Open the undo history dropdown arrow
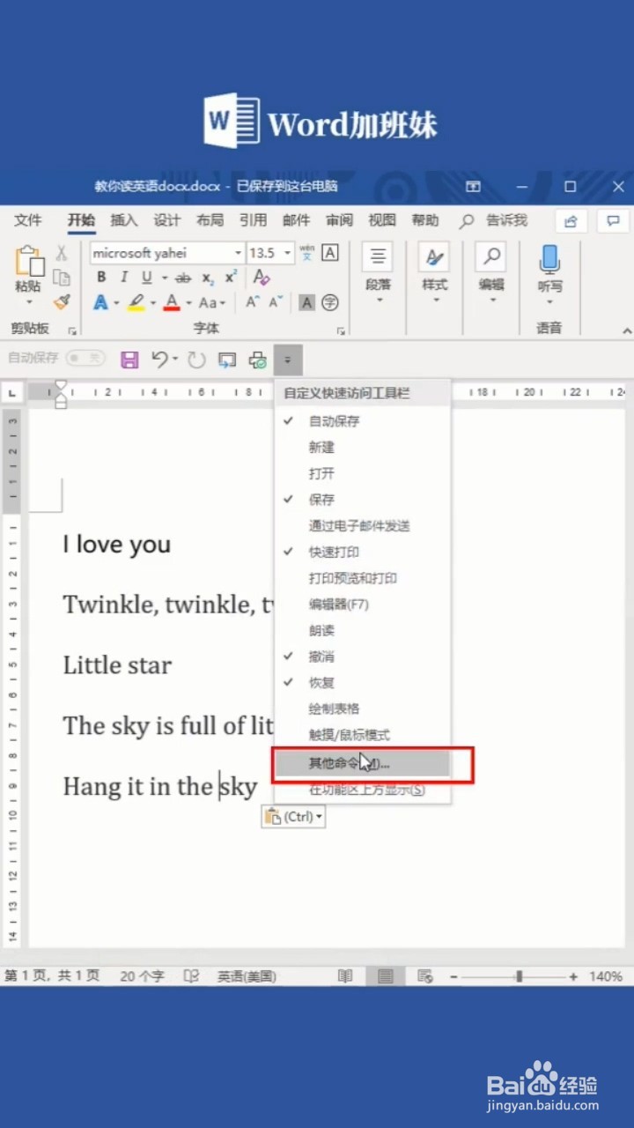Image resolution: width=634 pixels, height=1128 pixels. 175,360
